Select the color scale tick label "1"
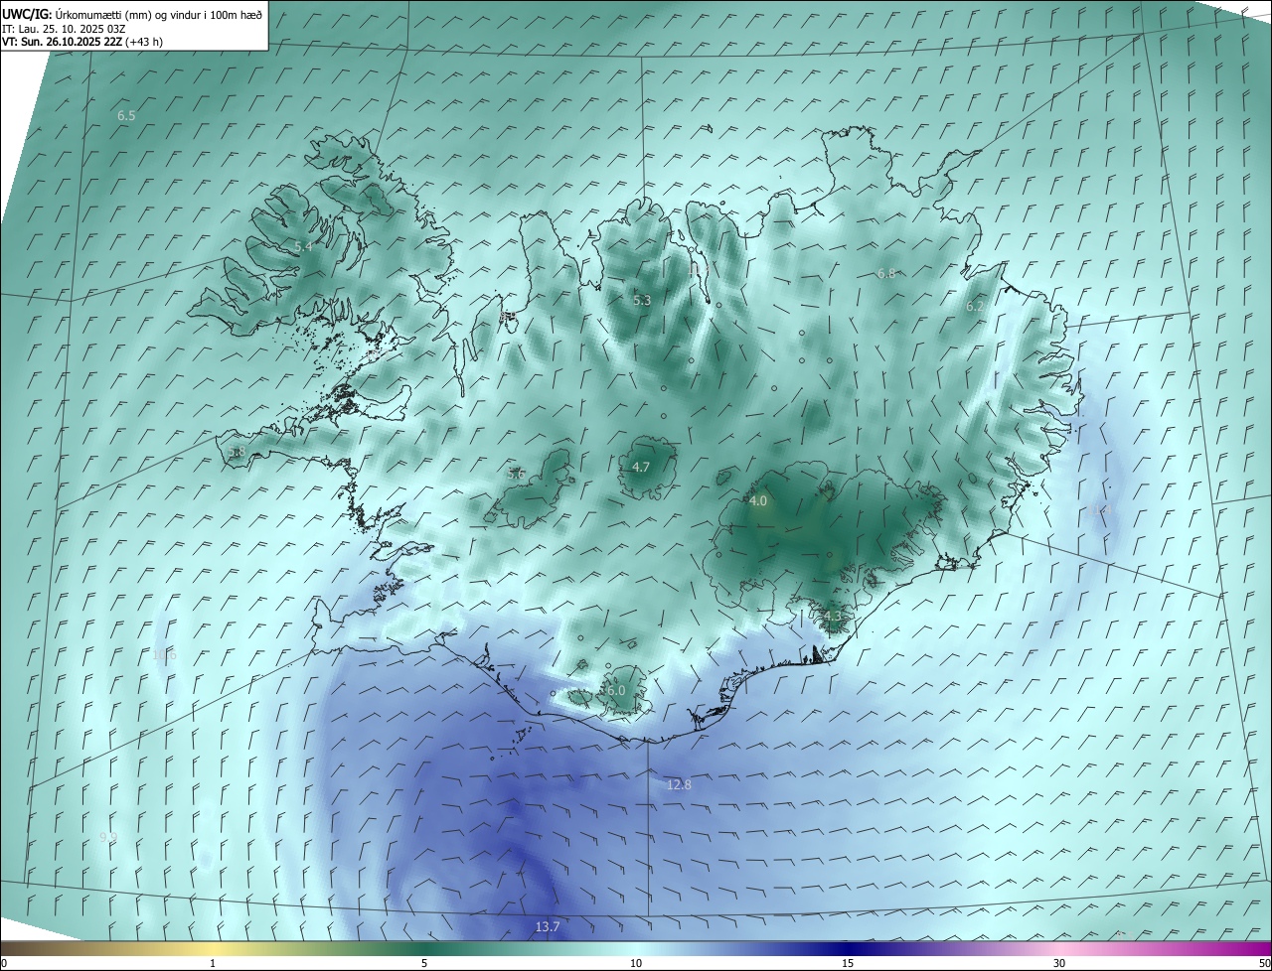Image resolution: width=1272 pixels, height=971 pixels. (x=213, y=963)
